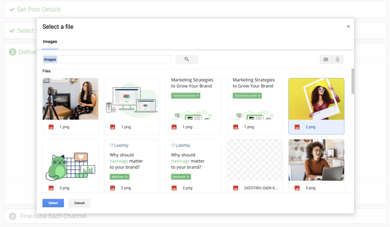The height and width of the screenshot is (227, 390).
Task: Switch to the Images tab
Action: tap(50, 41)
